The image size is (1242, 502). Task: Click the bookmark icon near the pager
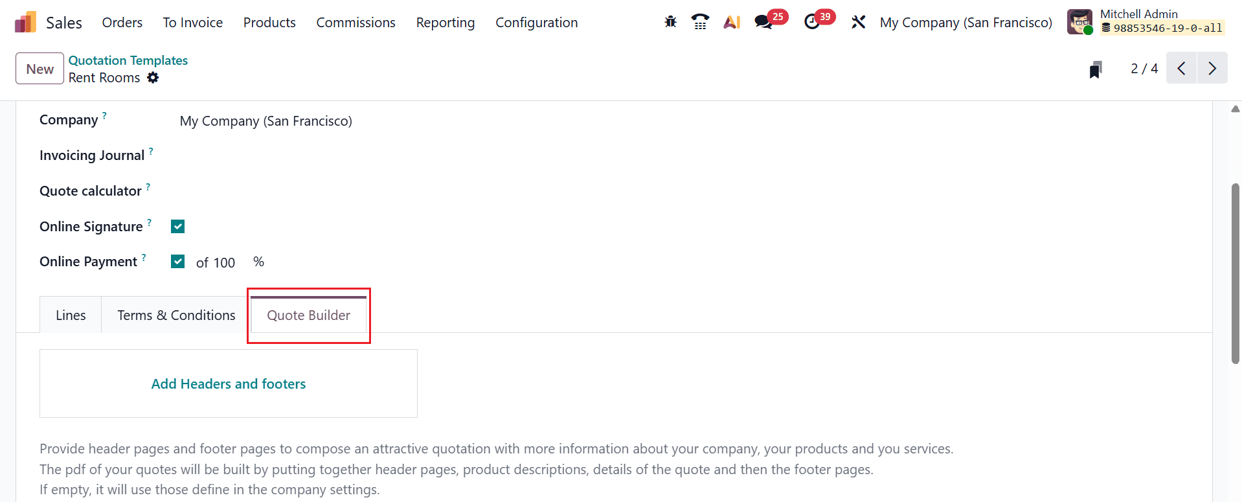click(1095, 69)
